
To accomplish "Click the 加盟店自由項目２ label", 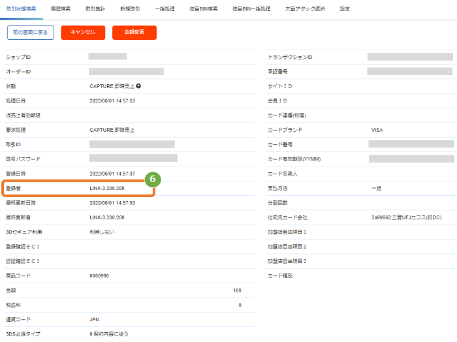I will [287, 247].
